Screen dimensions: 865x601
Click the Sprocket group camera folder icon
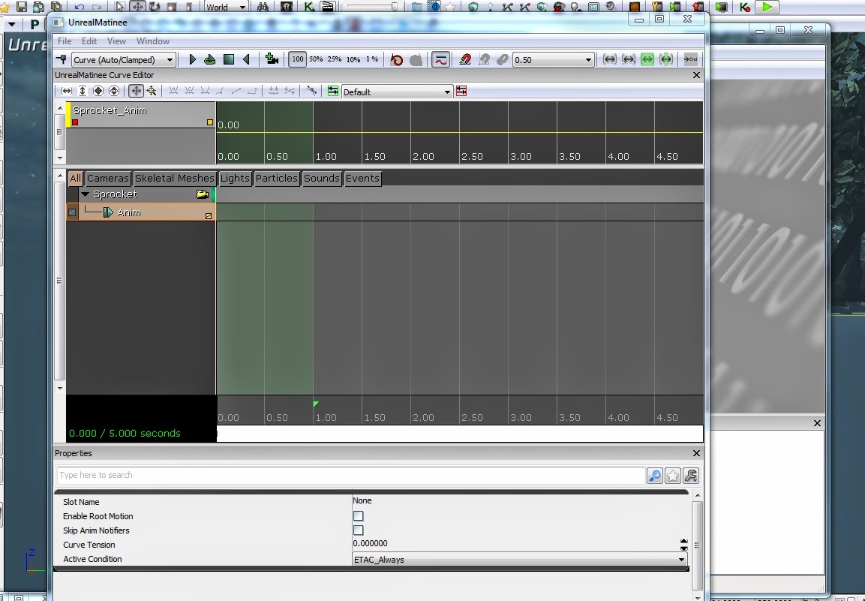203,194
